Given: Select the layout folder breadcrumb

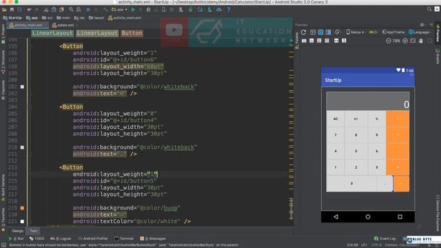Looking at the screenshot, I should [96, 18].
